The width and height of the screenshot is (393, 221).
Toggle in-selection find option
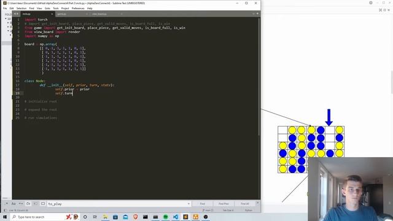(x=36, y=204)
